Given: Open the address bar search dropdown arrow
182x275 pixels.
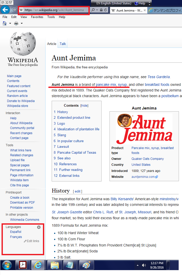Looking at the screenshot, I should (x=97, y=10).
